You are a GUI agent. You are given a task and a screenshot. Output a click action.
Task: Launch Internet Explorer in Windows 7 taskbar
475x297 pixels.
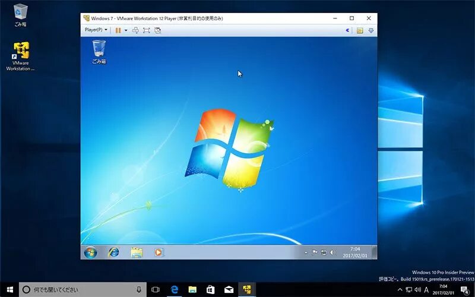(113, 252)
